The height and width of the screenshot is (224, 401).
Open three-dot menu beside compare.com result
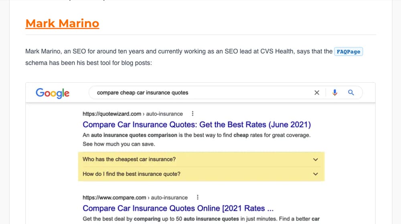[197, 197]
